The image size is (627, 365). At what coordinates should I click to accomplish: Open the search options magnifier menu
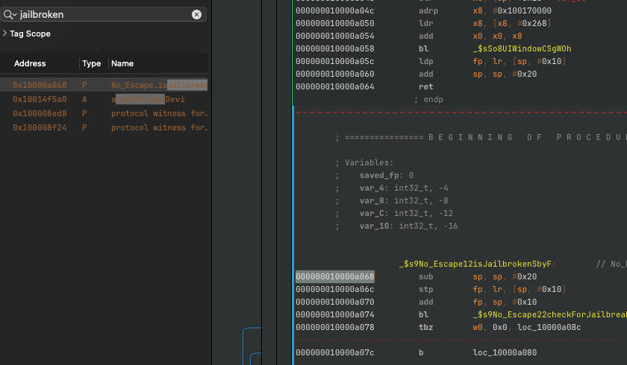click(10, 14)
